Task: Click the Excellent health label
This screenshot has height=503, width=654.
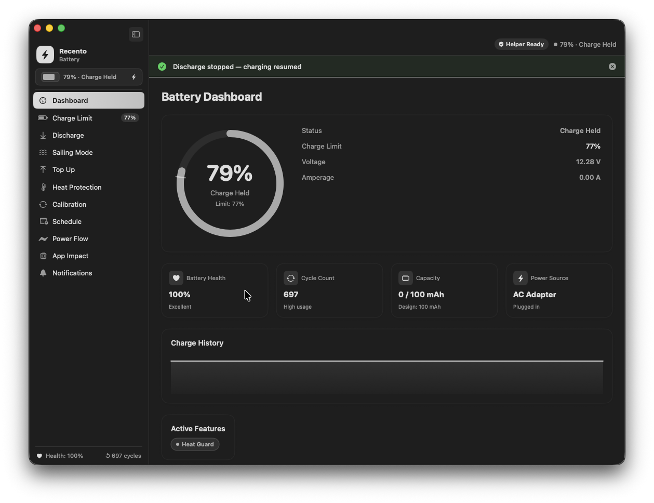Action: (x=180, y=307)
